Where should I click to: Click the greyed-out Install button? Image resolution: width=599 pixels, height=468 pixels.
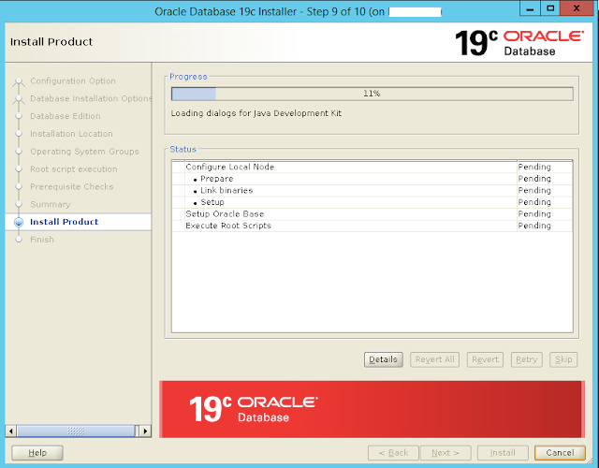click(503, 453)
